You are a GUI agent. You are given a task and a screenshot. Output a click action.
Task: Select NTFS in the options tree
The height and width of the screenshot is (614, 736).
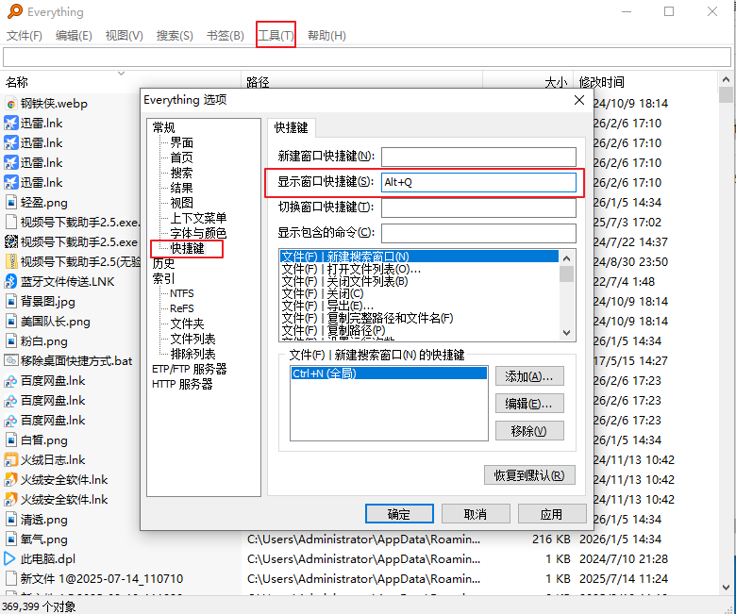click(x=182, y=293)
